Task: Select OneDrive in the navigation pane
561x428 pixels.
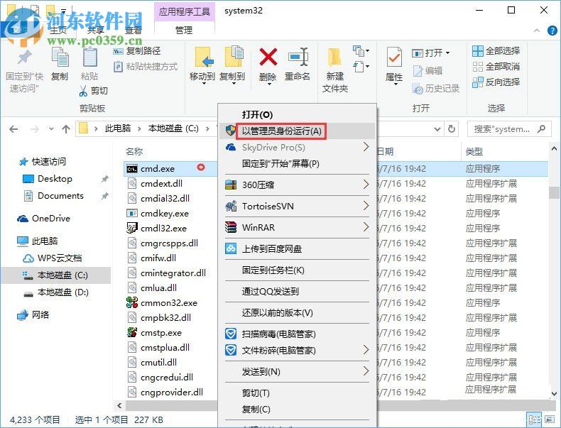Action: pos(51,218)
